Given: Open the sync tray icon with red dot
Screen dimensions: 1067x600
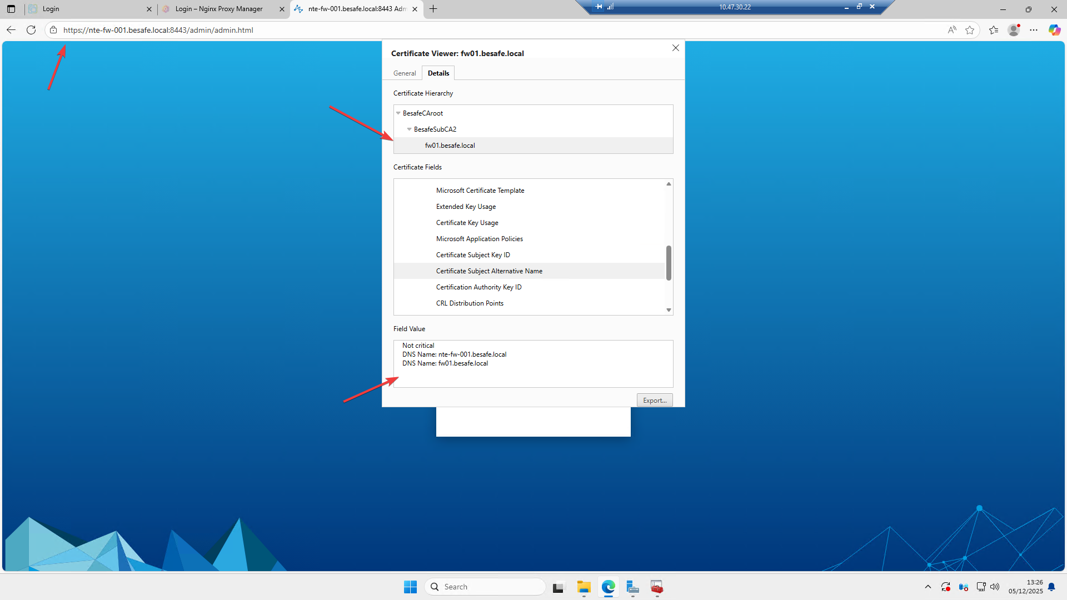Looking at the screenshot, I should point(946,587).
